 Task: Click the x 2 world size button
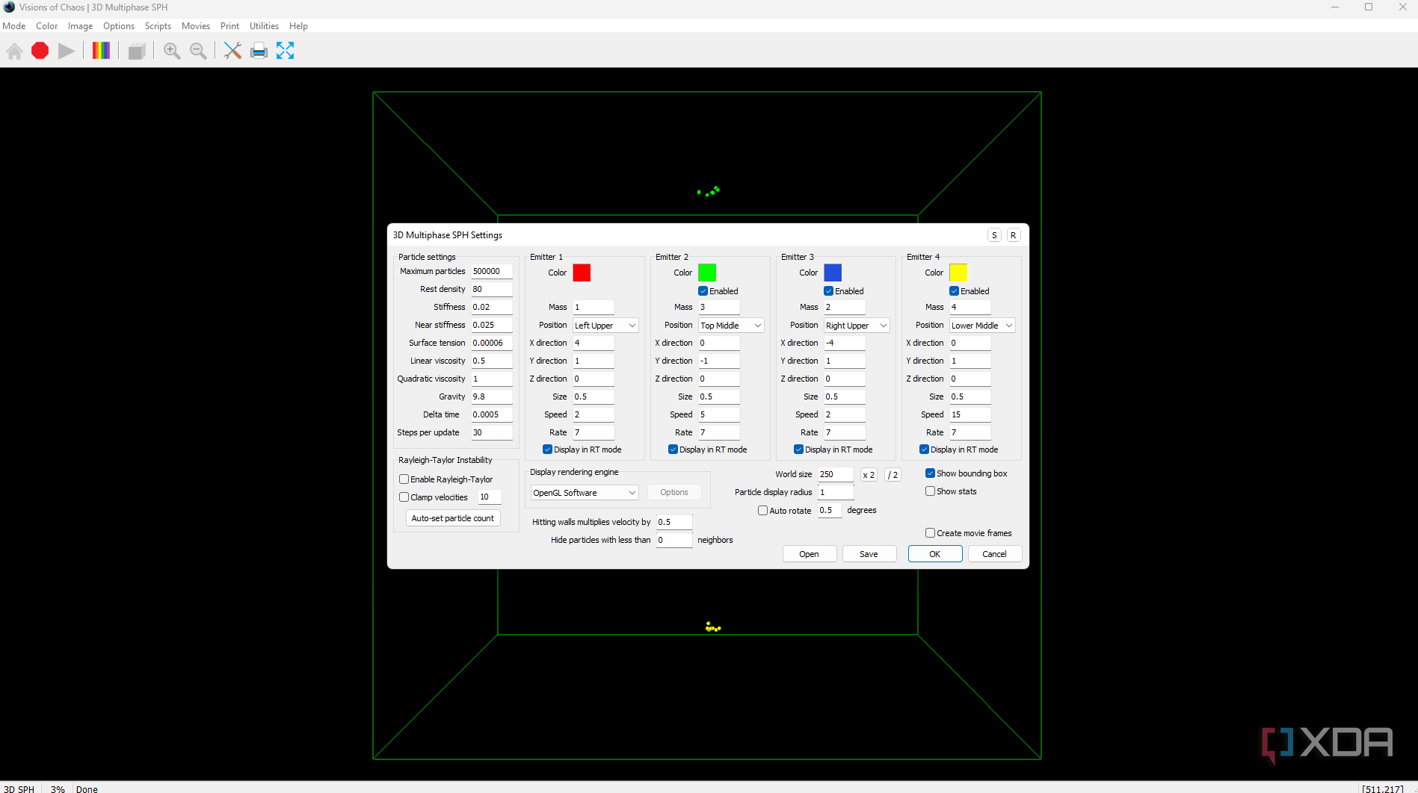[869, 475]
